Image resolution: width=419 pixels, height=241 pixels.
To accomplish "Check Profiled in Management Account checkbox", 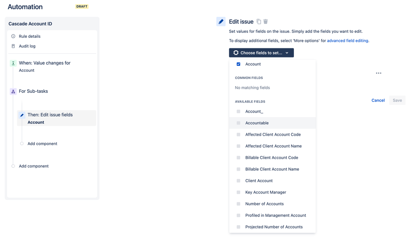I will [x=238, y=215].
